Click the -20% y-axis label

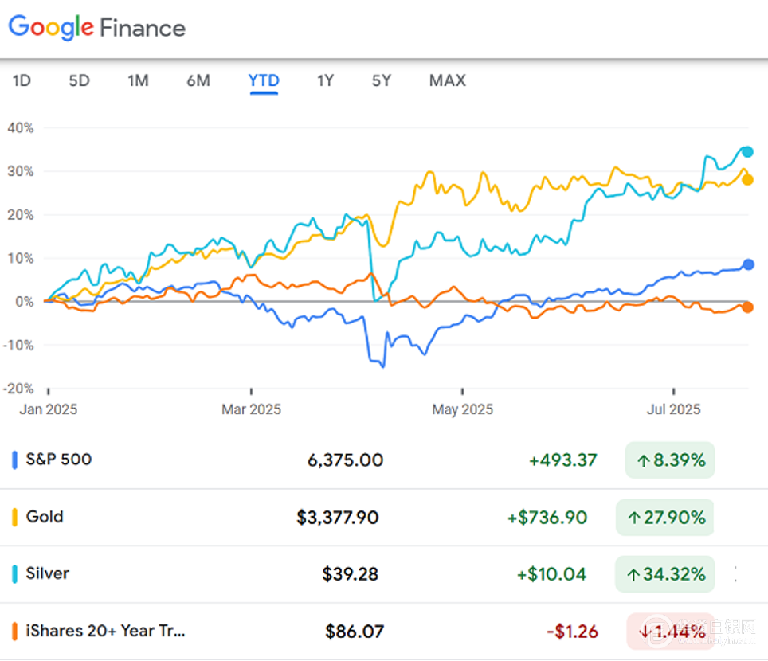pos(18,389)
